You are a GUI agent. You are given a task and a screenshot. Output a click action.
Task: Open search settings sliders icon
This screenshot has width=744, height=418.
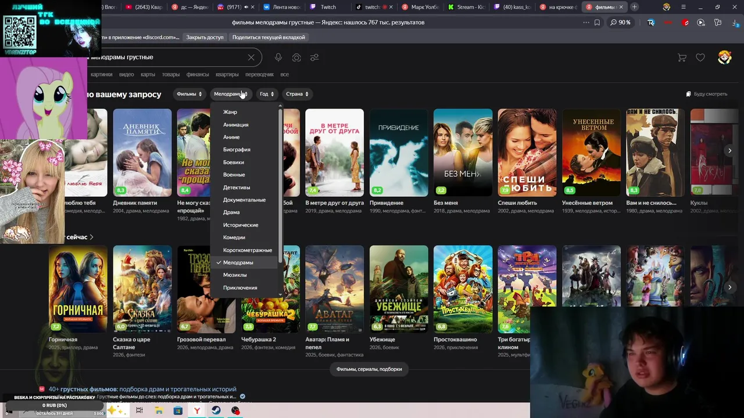314,57
